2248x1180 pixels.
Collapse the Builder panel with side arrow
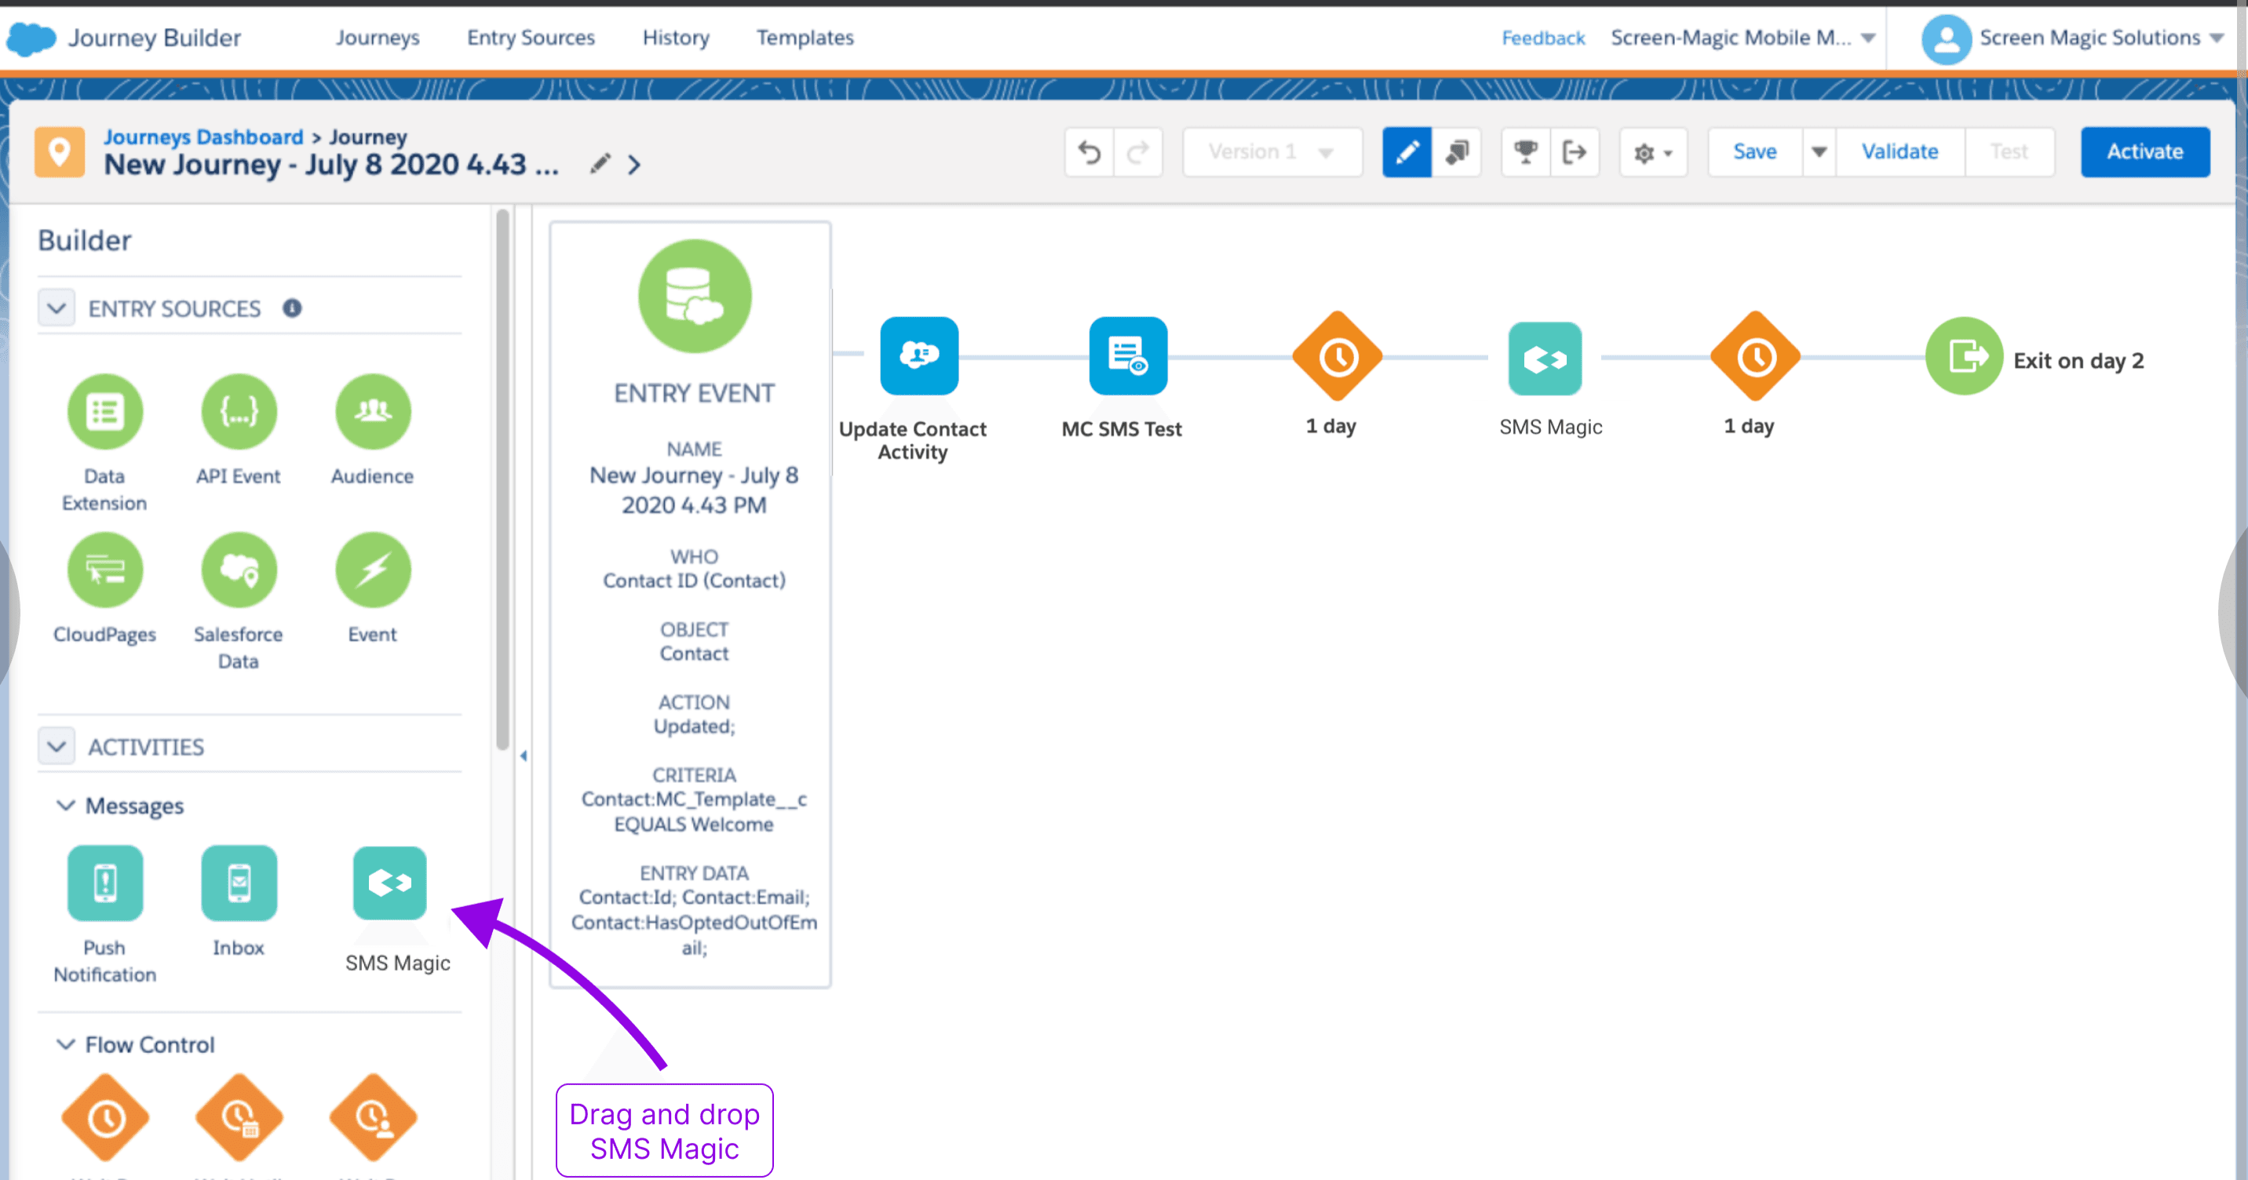point(524,756)
